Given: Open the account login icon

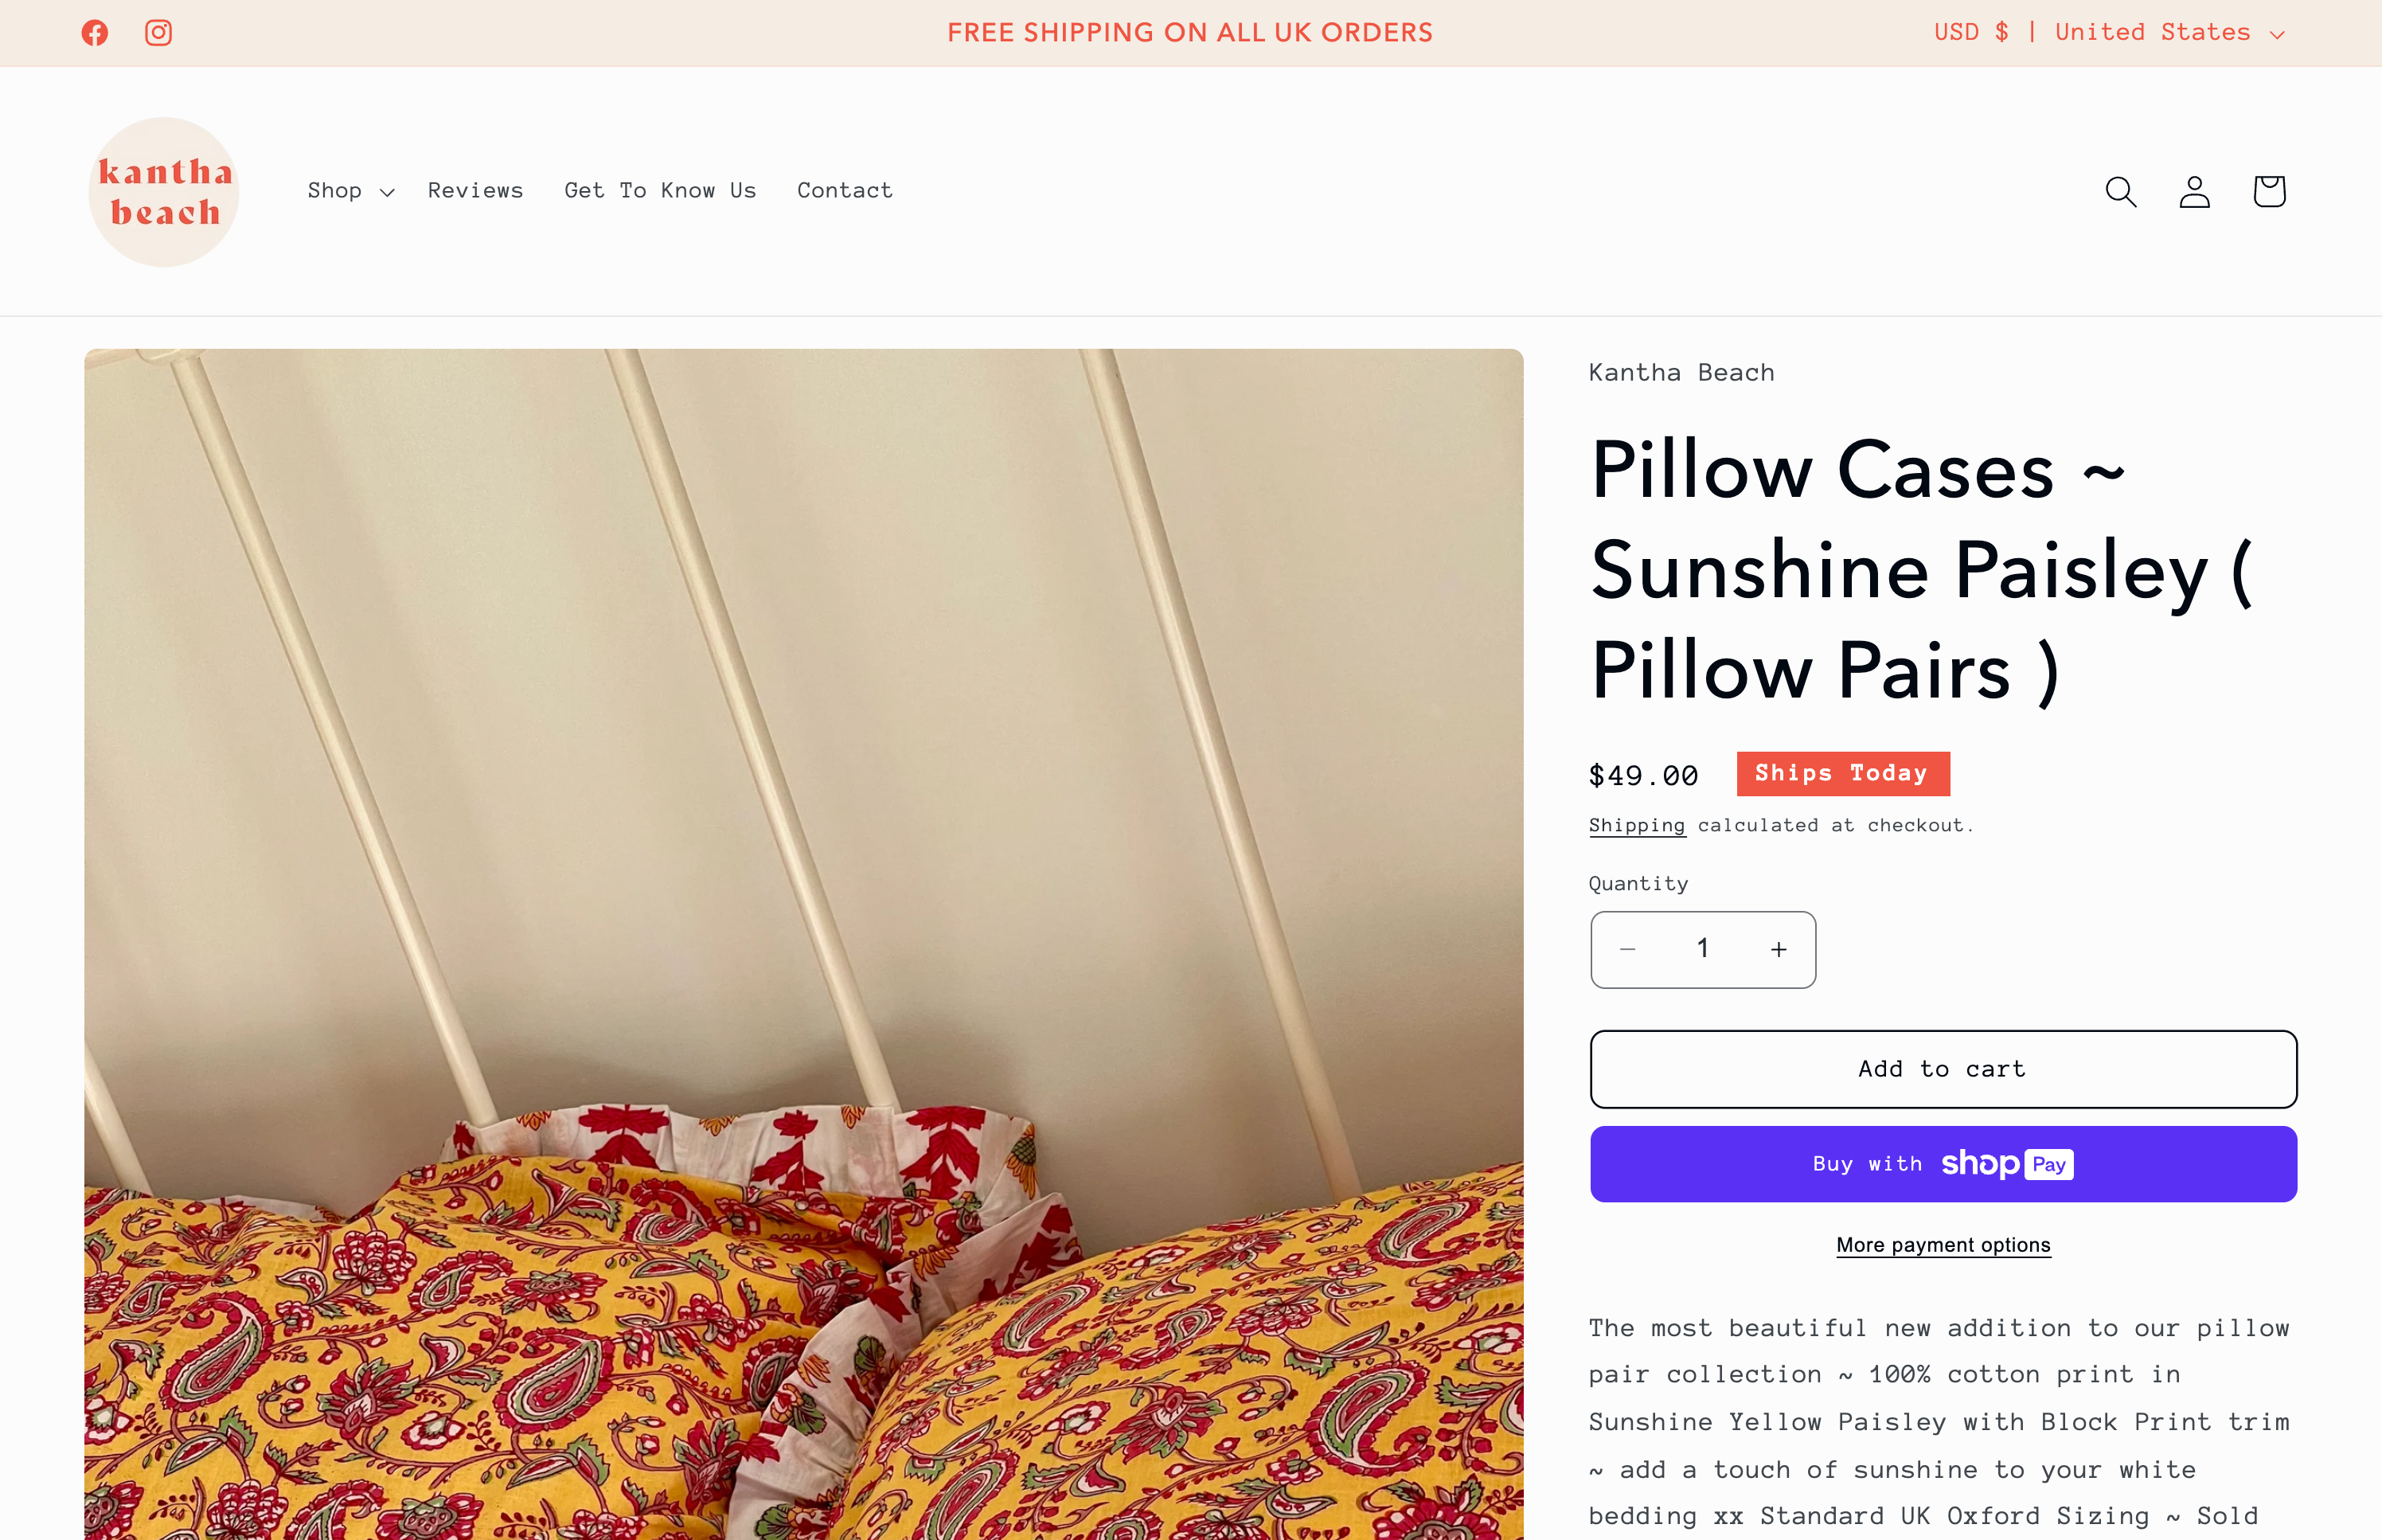Looking at the screenshot, I should (2194, 191).
